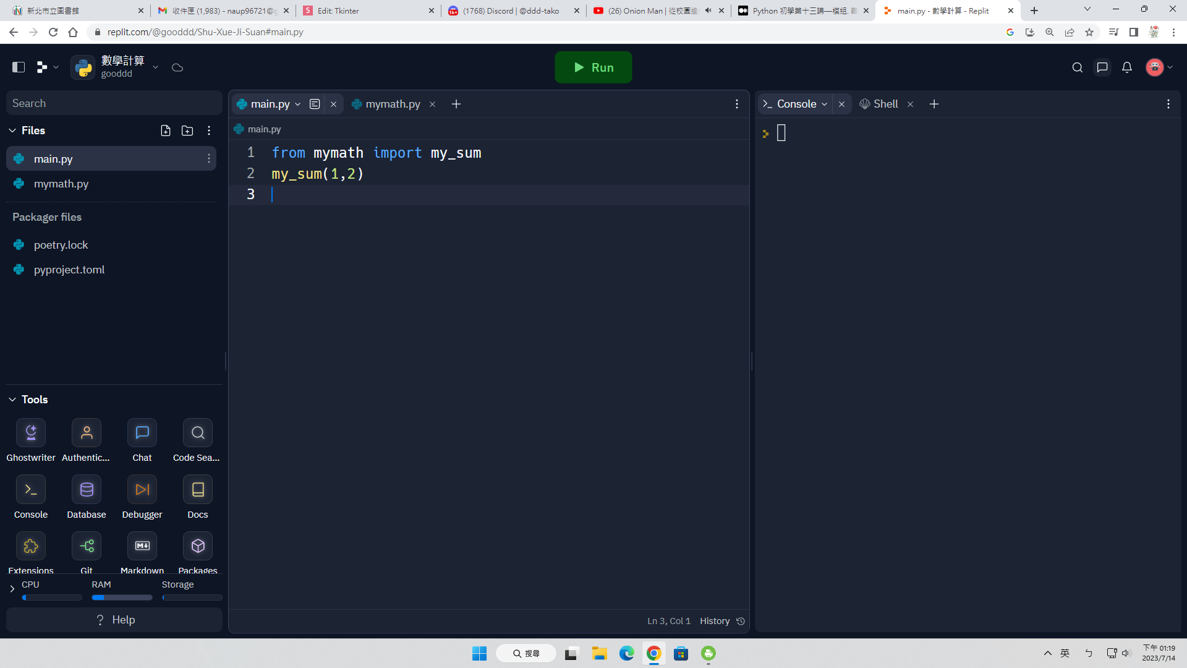Open the notifications bell

click(x=1127, y=67)
